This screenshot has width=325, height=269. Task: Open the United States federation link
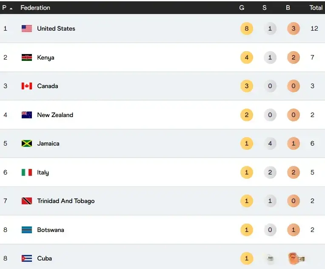click(56, 29)
